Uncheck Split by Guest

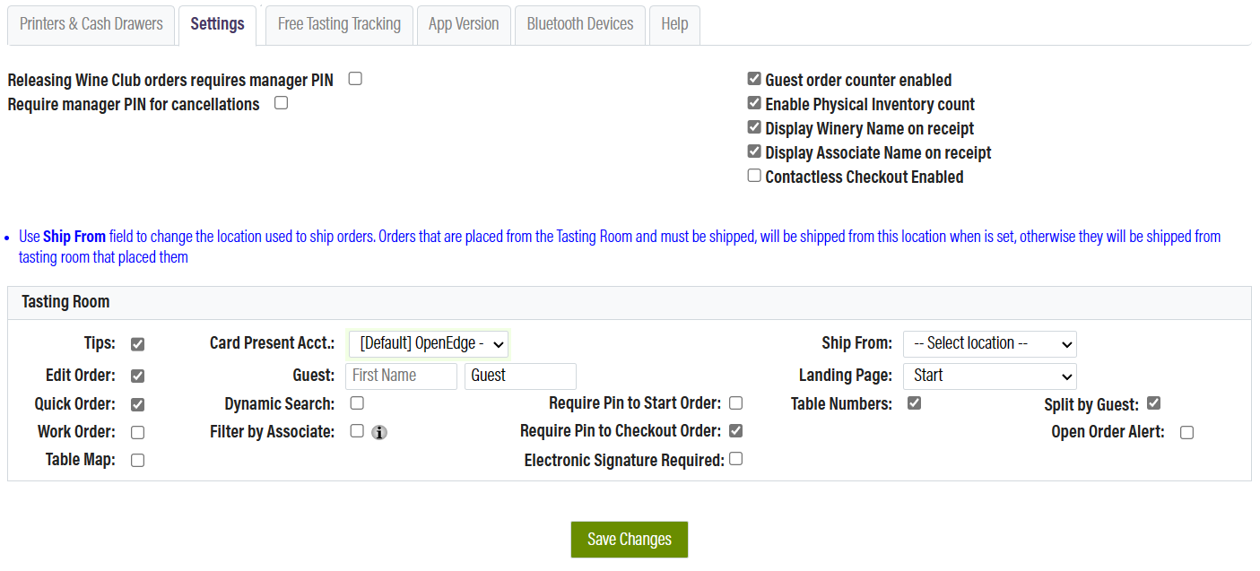coord(1153,402)
